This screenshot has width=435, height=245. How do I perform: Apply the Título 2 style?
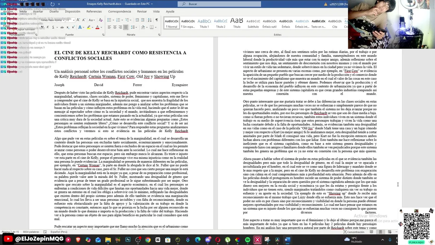click(221, 23)
